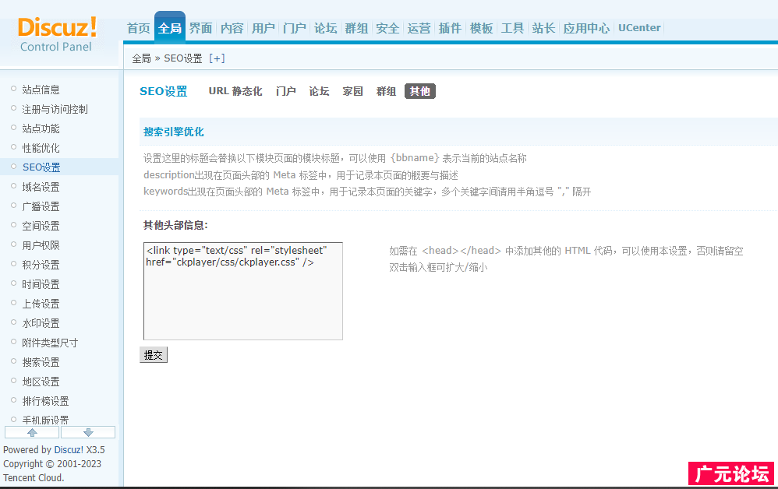Switch to the 界面 top menu
The height and width of the screenshot is (489, 778).
200,28
